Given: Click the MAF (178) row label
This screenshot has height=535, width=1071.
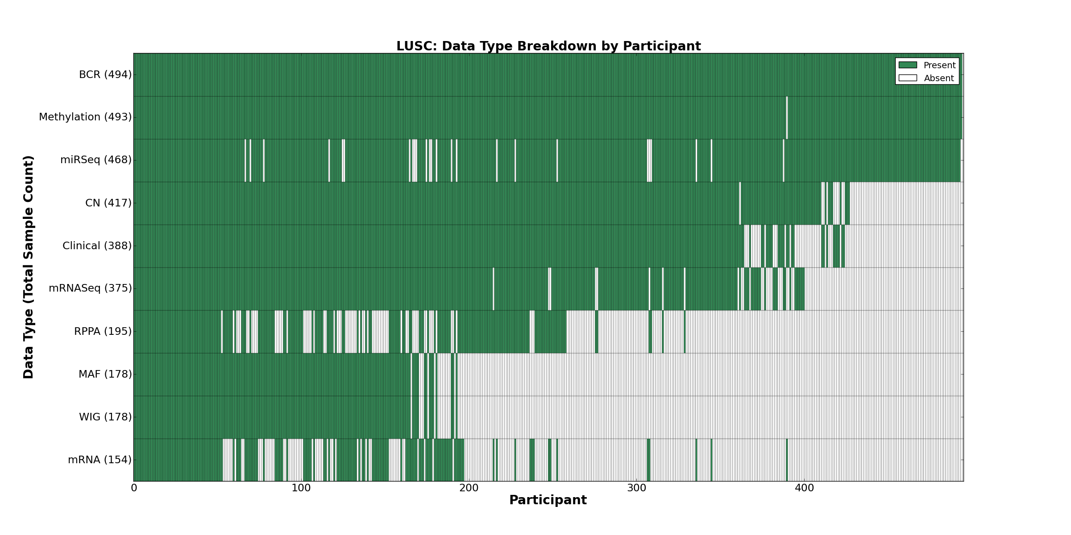Looking at the screenshot, I should (105, 374).
